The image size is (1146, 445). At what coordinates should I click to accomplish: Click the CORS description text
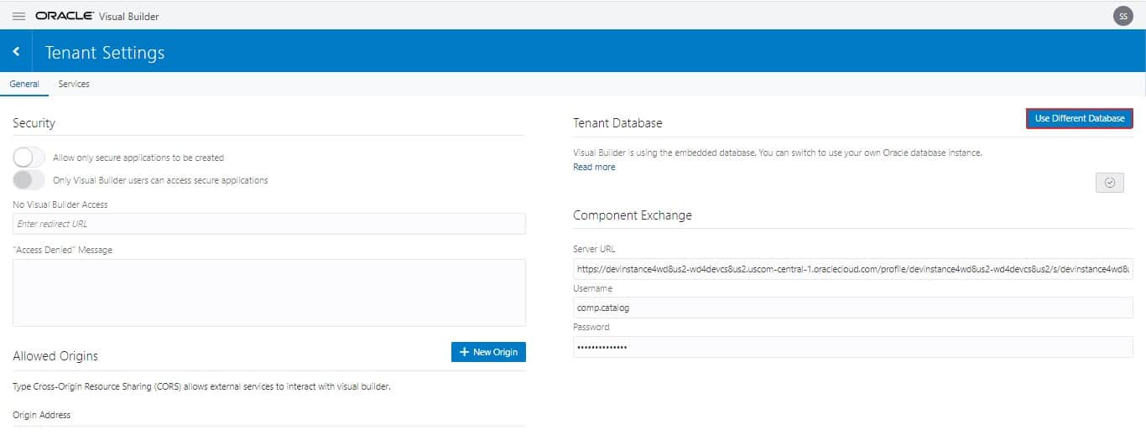[x=201, y=387]
